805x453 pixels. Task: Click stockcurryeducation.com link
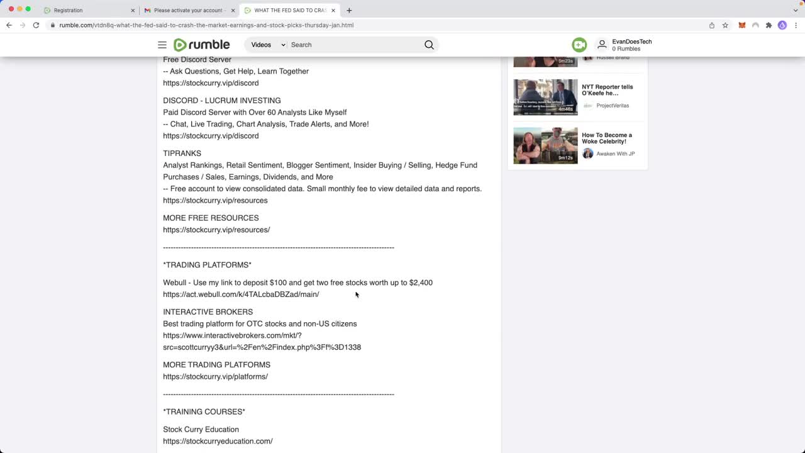click(218, 442)
